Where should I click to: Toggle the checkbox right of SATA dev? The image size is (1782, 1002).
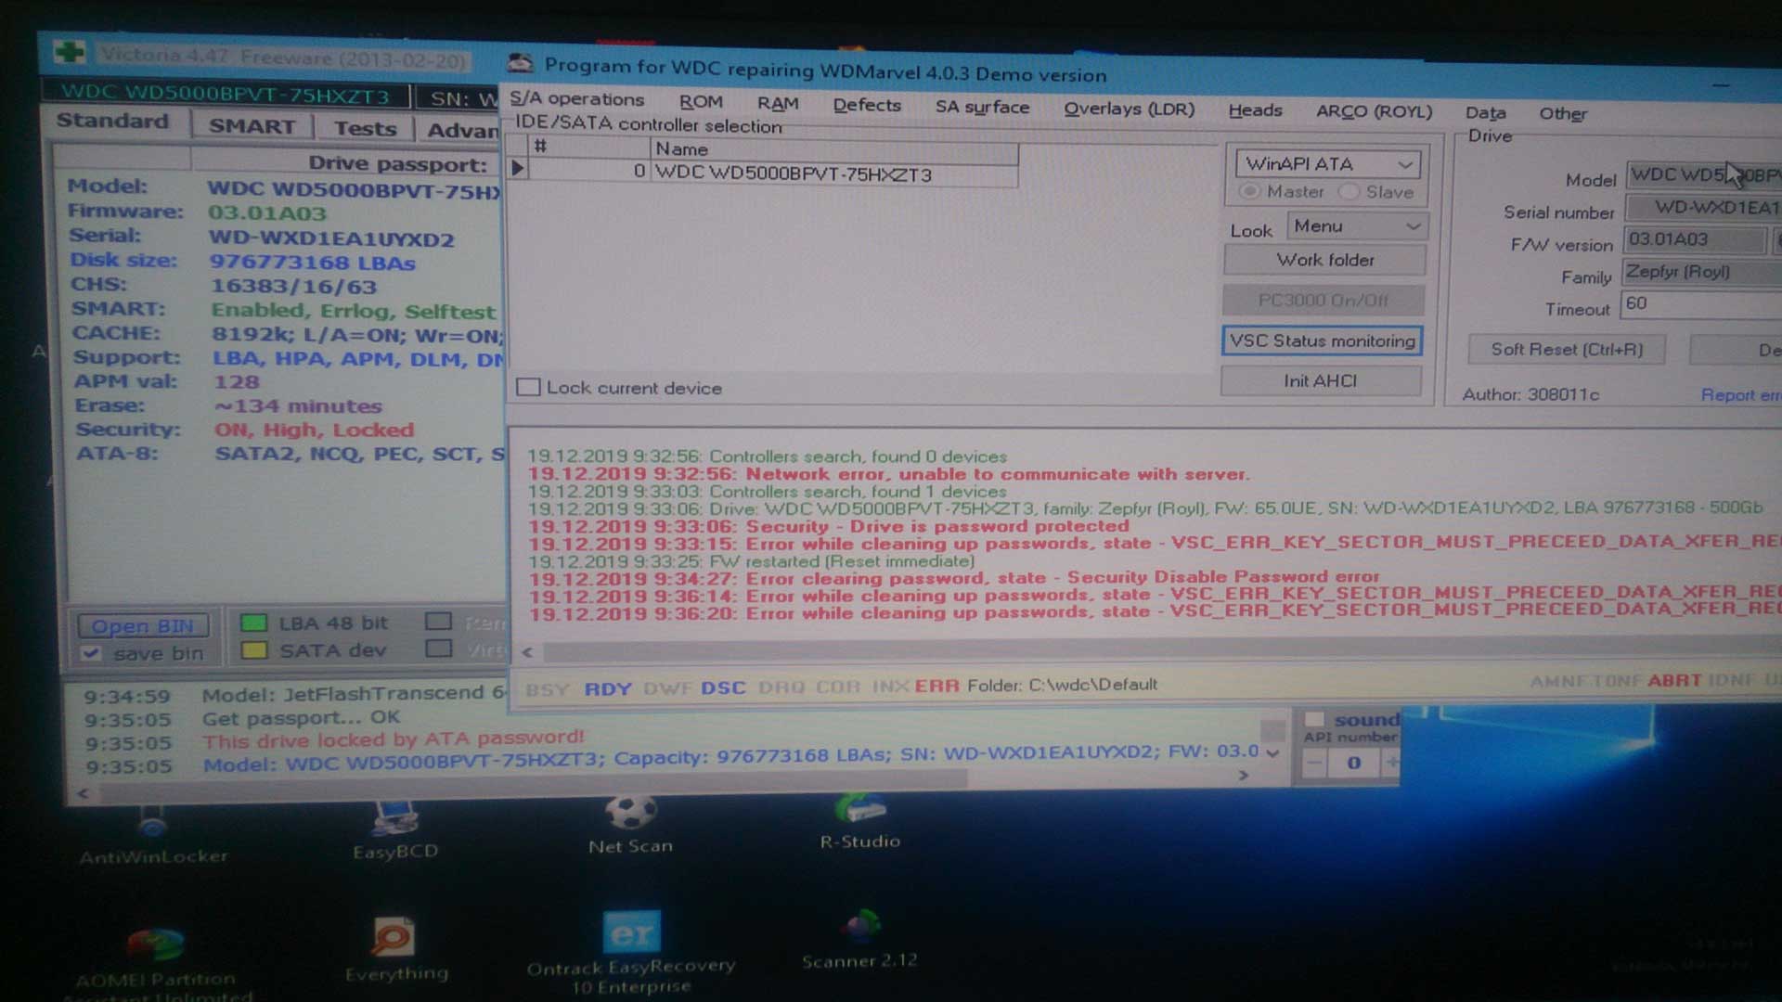tap(438, 648)
